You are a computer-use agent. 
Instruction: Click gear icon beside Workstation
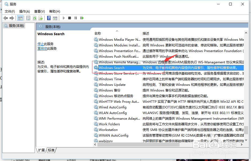coord(96,130)
